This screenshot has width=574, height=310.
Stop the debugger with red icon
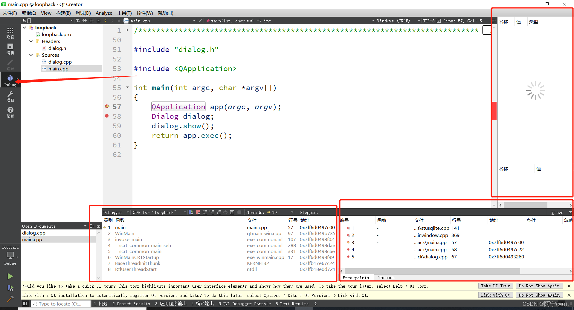point(198,212)
